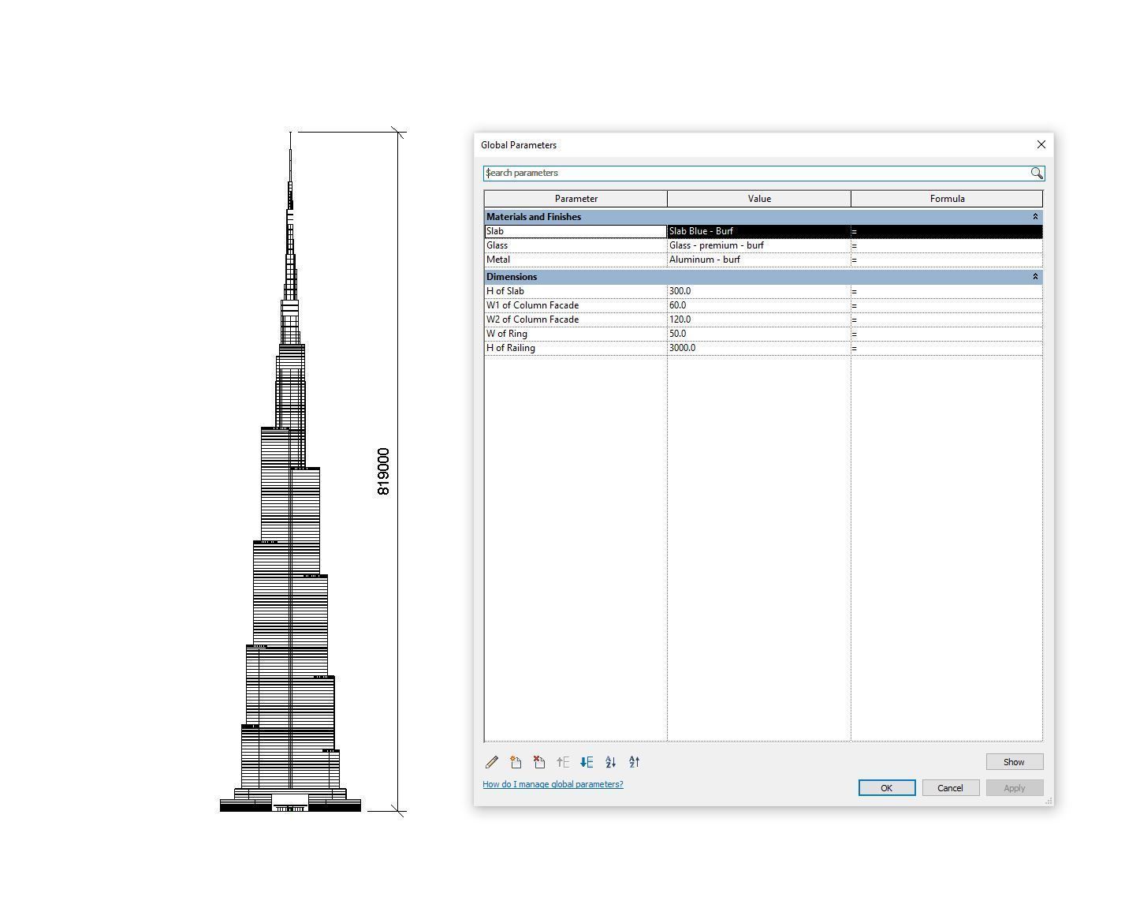Image resolution: width=1125 pixels, height=908 pixels.
Task: Click the 3000.0 value cell
Action: (x=759, y=348)
